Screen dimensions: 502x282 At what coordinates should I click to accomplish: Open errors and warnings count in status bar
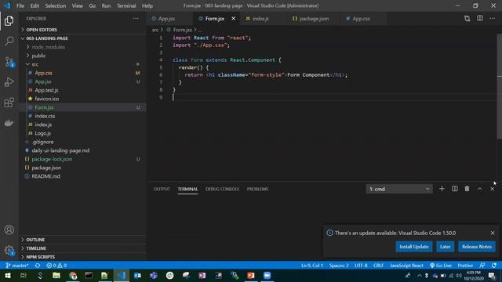pyautogui.click(x=56, y=266)
